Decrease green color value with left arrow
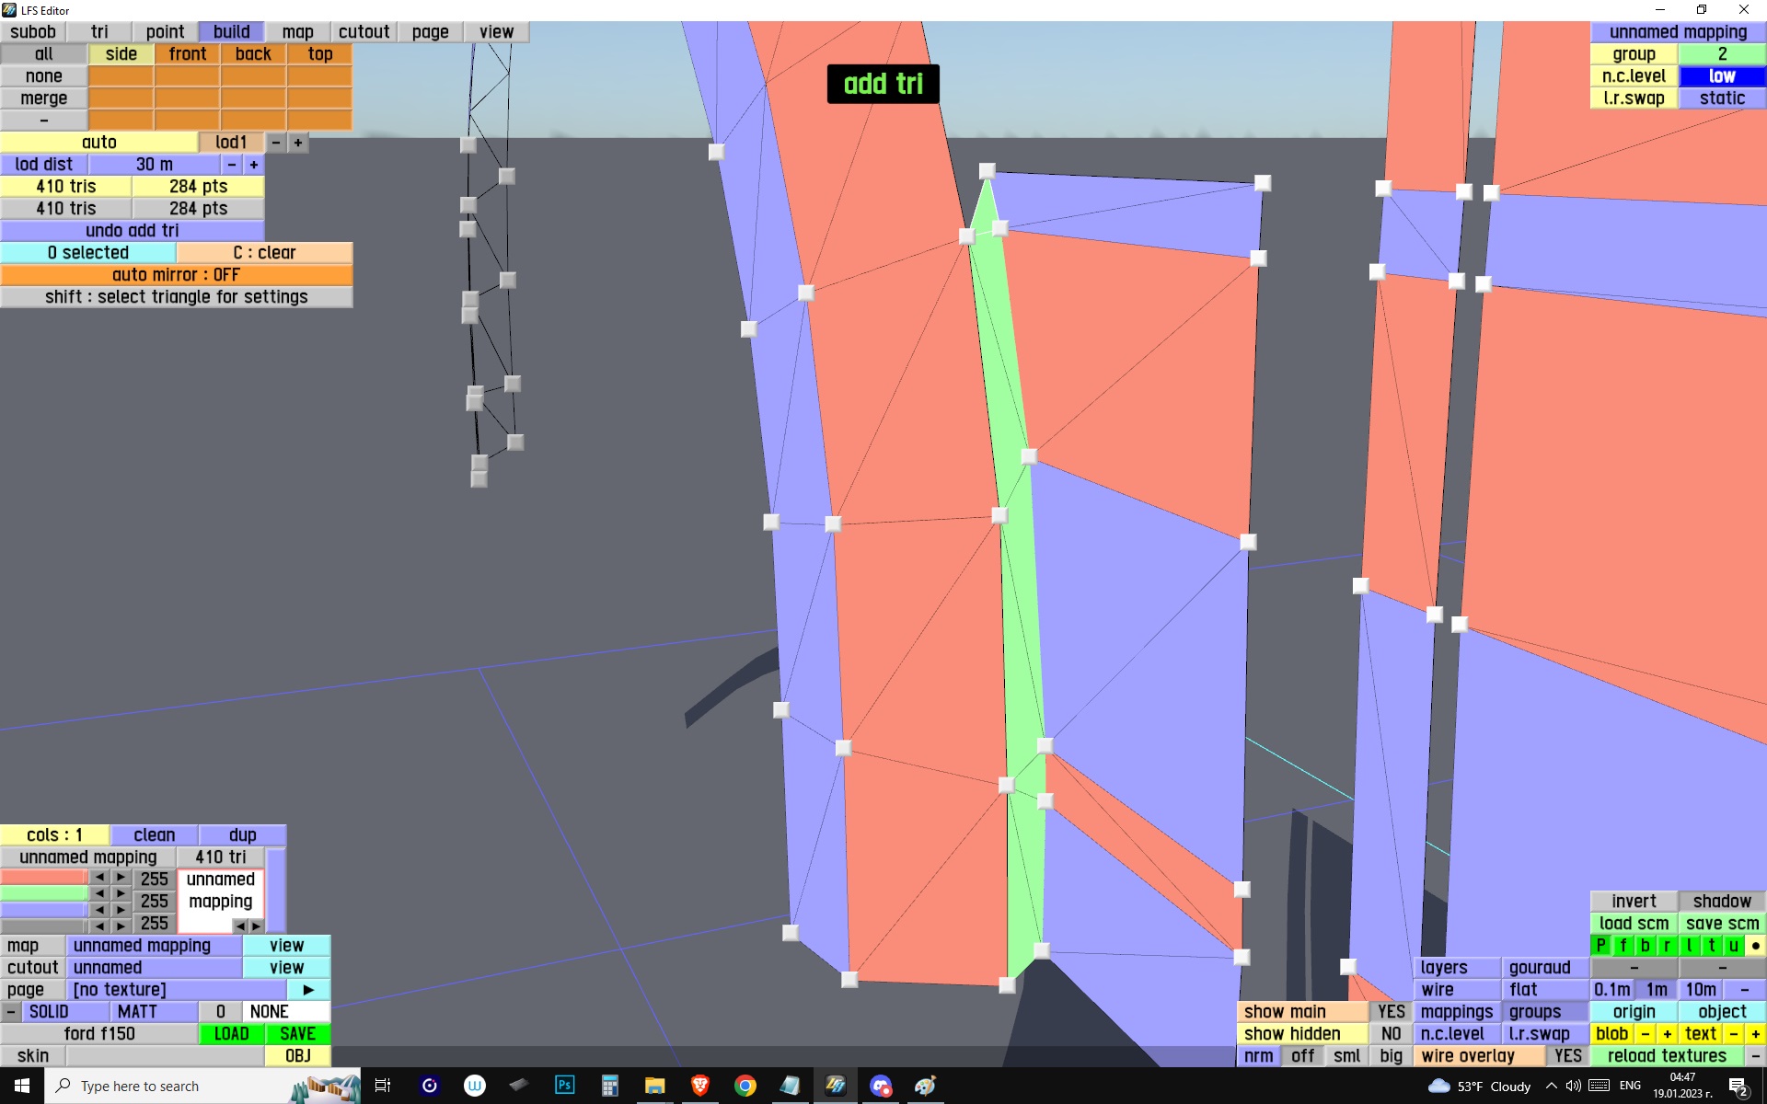 [99, 893]
